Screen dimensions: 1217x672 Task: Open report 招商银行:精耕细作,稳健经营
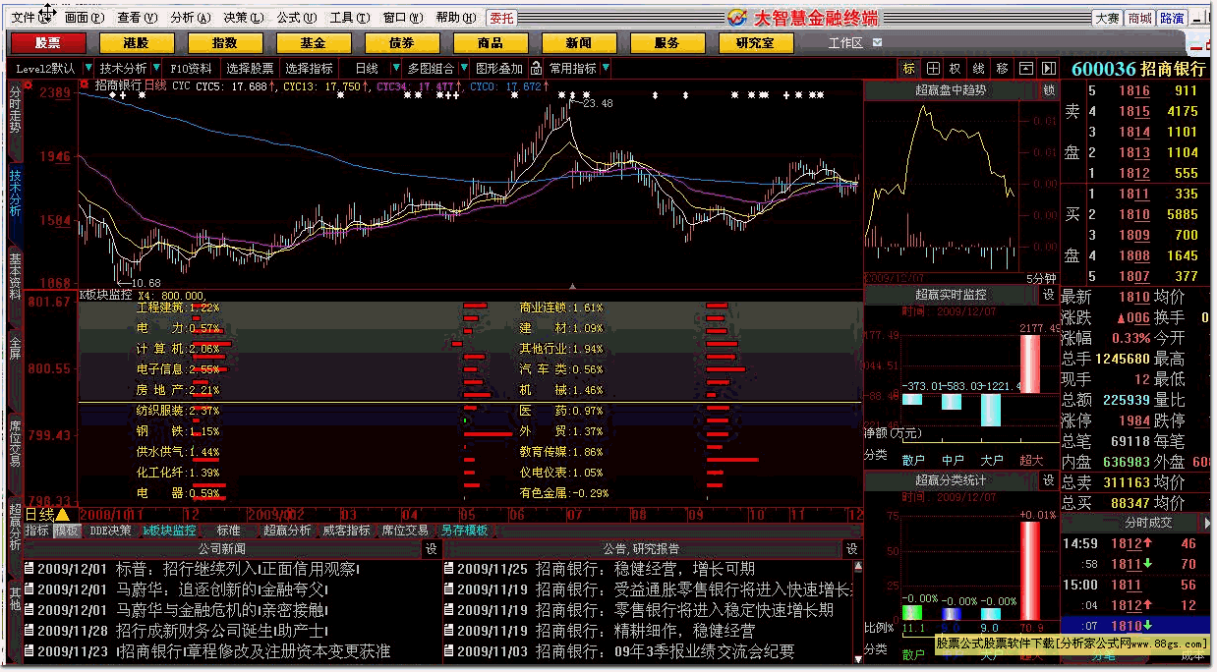coord(645,631)
